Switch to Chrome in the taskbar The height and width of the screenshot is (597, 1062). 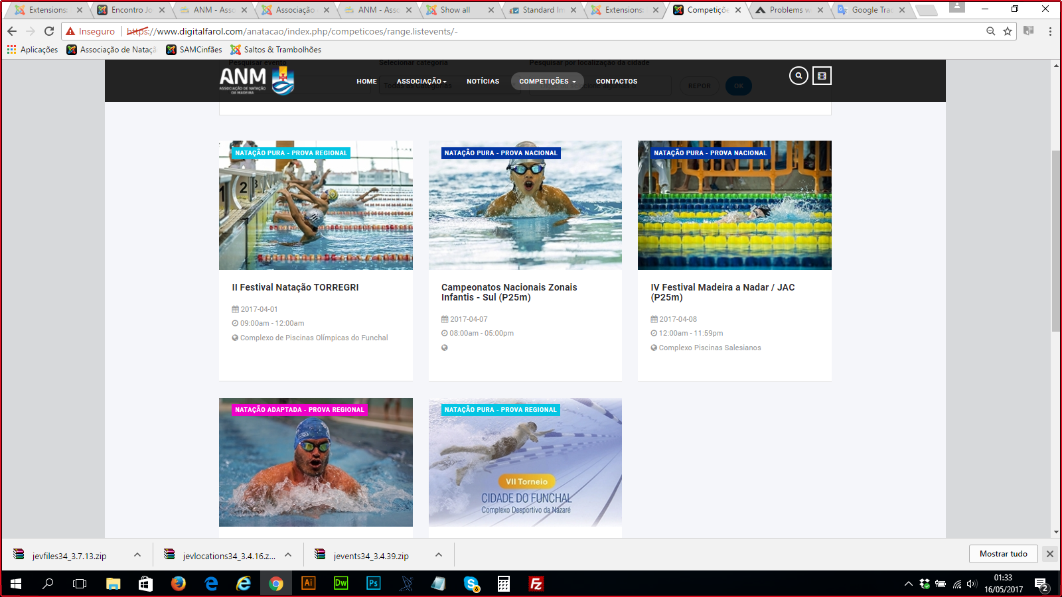tap(276, 584)
